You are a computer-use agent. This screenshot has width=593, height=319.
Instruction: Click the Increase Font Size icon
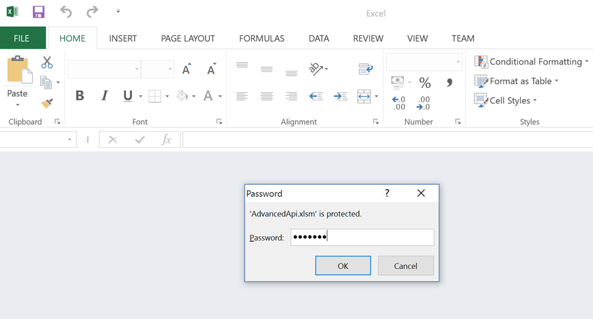[x=186, y=69]
